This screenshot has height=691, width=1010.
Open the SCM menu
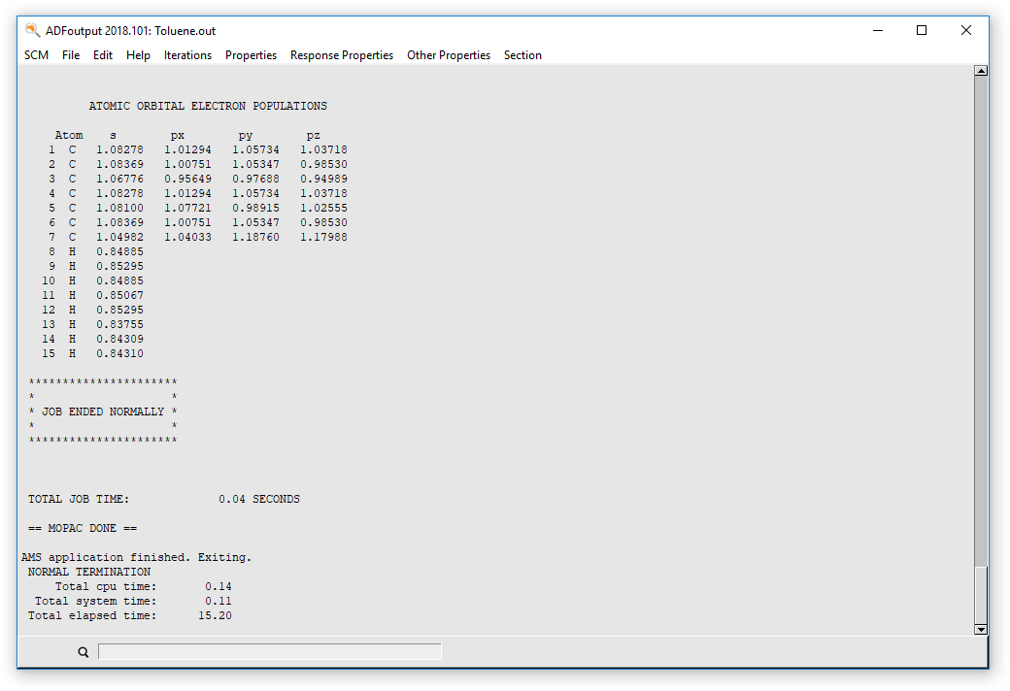[36, 55]
